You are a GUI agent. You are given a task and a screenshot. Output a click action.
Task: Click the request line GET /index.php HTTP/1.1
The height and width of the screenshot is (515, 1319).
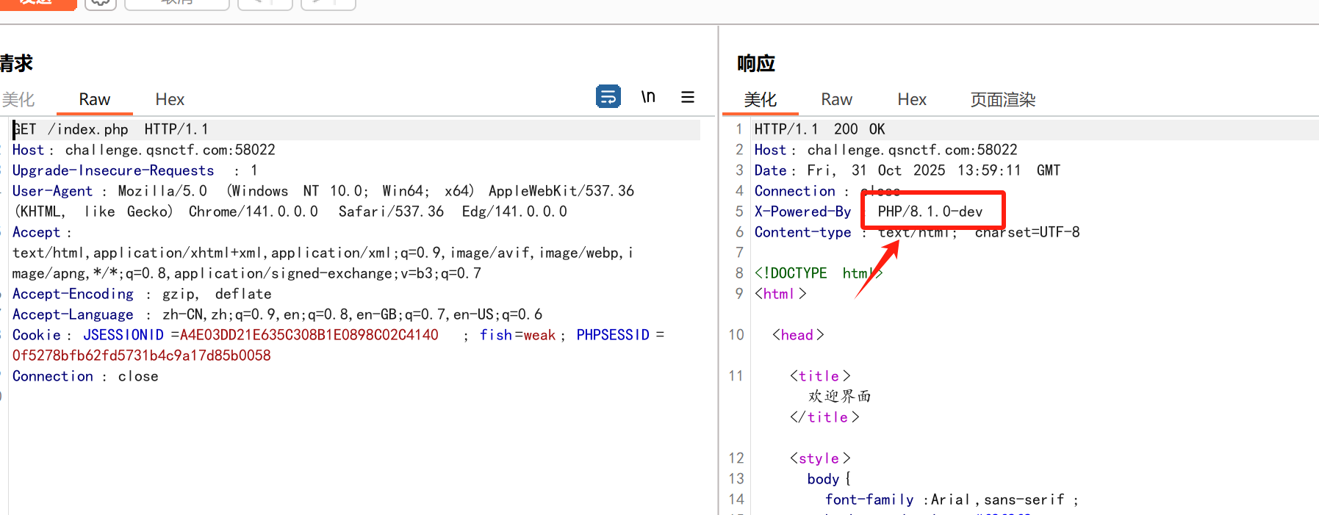[x=110, y=129]
